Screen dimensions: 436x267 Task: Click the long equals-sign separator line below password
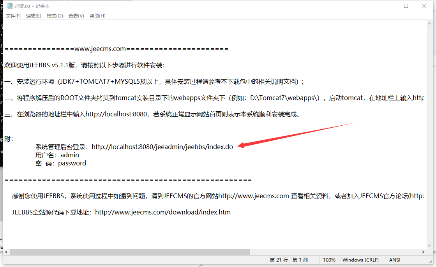click(128, 180)
